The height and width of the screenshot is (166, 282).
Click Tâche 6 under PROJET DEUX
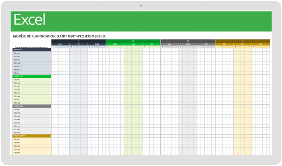pos(32,96)
